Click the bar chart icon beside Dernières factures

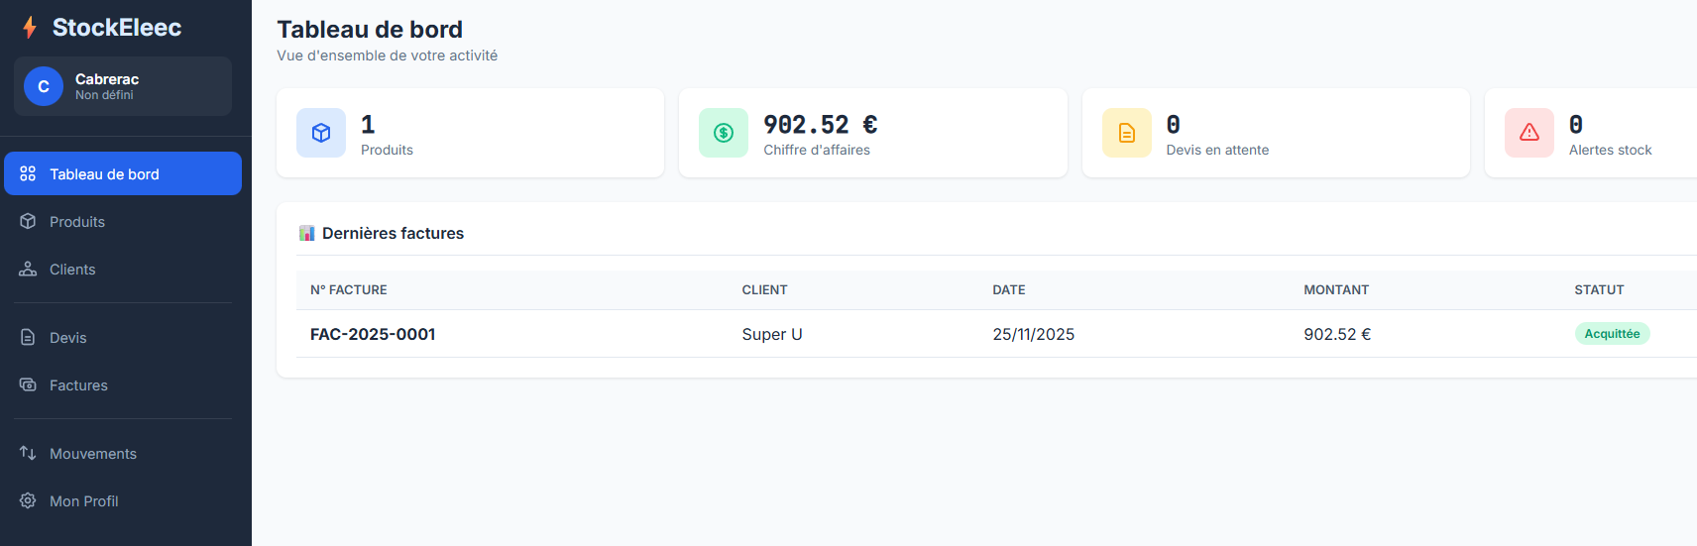(307, 234)
